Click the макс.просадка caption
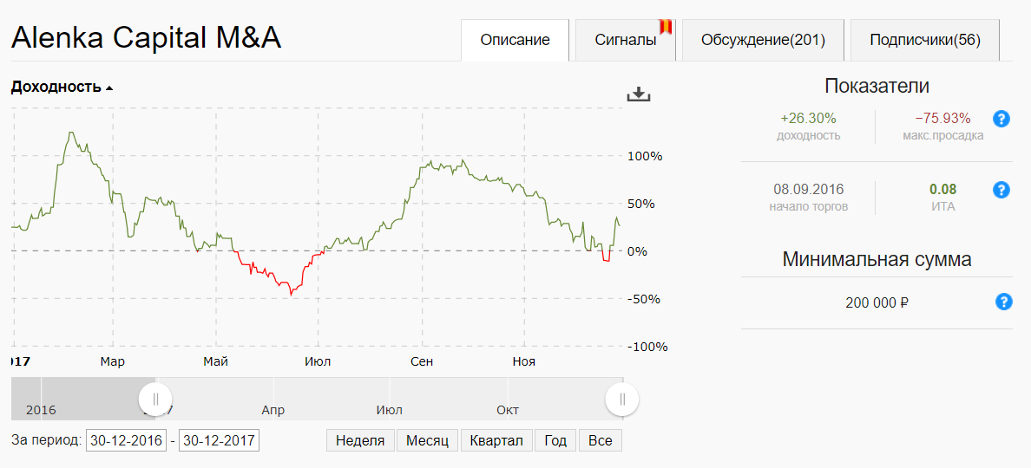 coord(942,136)
